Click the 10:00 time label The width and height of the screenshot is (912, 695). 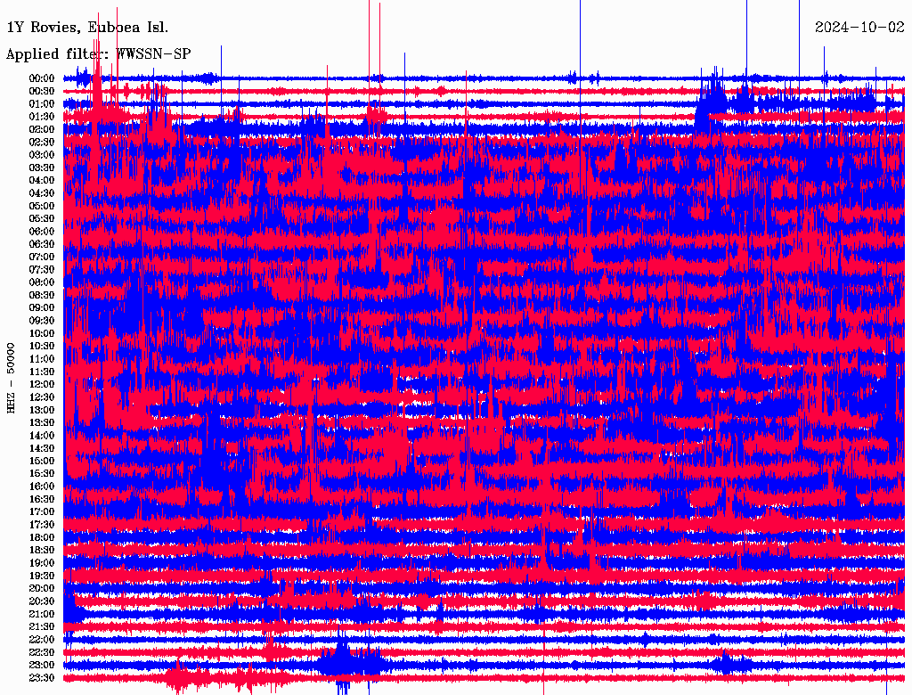(x=42, y=333)
